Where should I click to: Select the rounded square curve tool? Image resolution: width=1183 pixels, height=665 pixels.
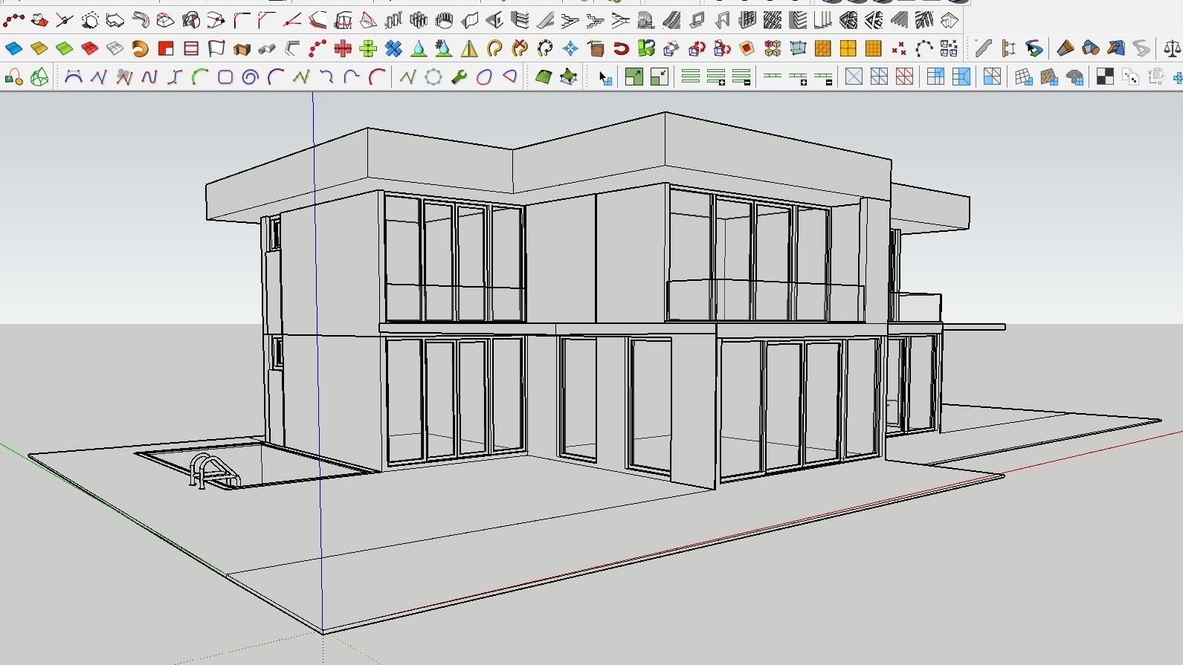pos(225,77)
